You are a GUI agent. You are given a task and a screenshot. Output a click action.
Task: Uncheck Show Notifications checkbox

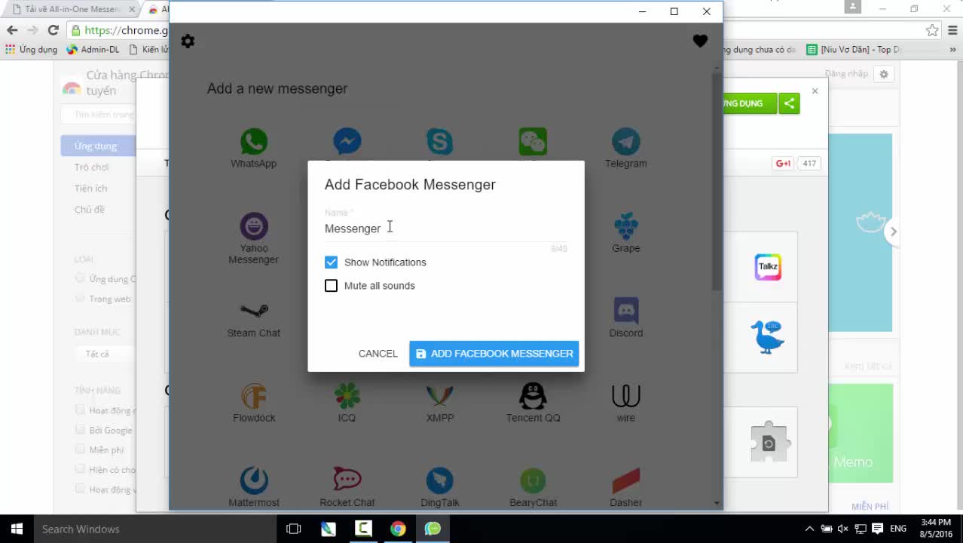331,262
